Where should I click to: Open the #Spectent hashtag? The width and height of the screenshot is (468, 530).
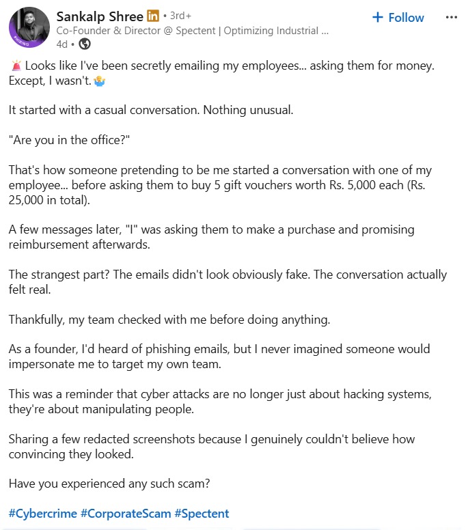202,514
